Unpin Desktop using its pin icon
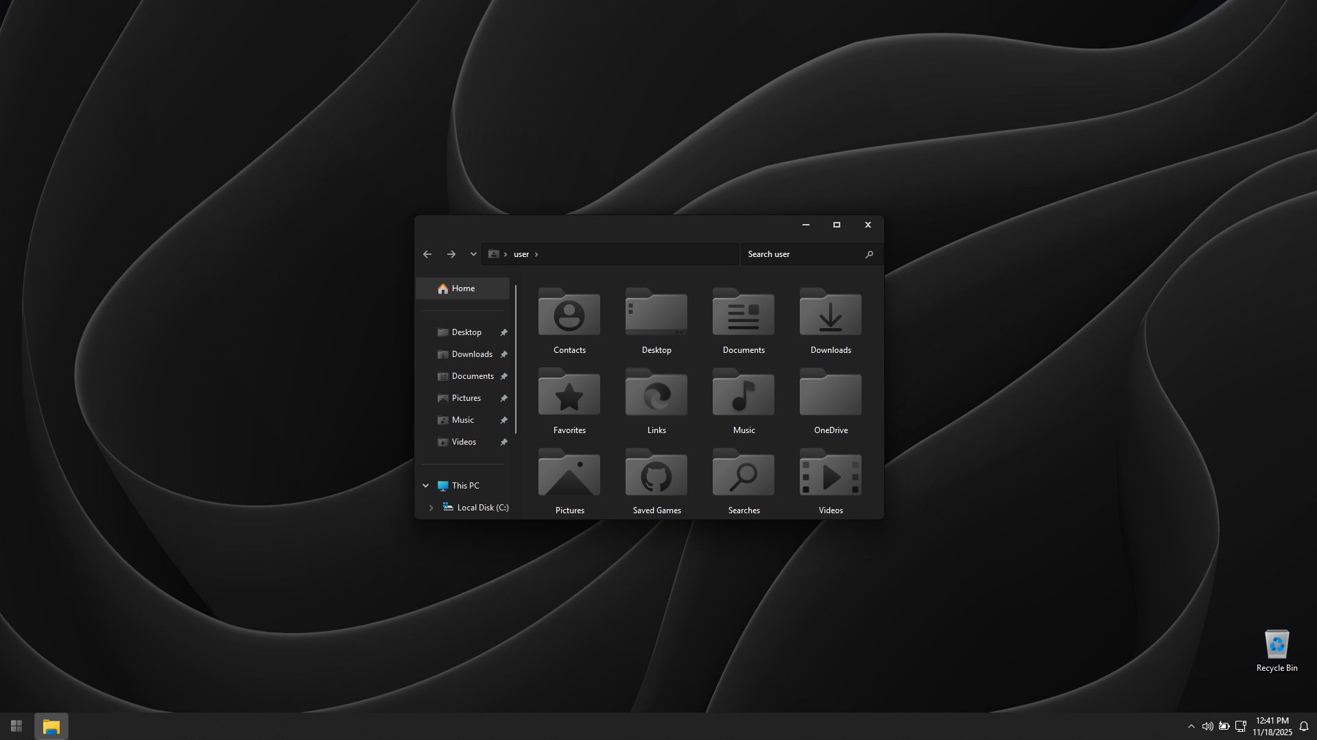The height and width of the screenshot is (740, 1317). (x=503, y=332)
